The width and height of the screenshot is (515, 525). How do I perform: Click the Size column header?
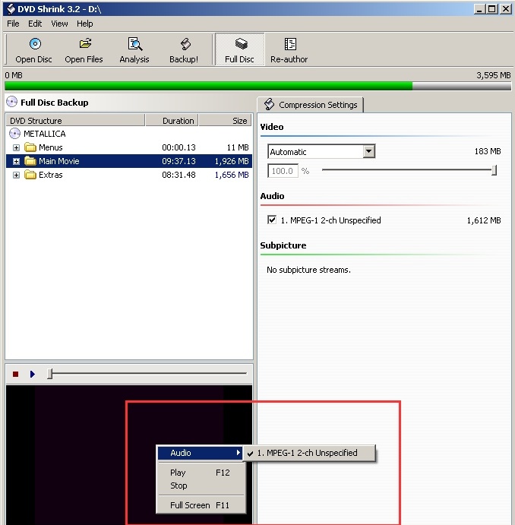pyautogui.click(x=225, y=121)
